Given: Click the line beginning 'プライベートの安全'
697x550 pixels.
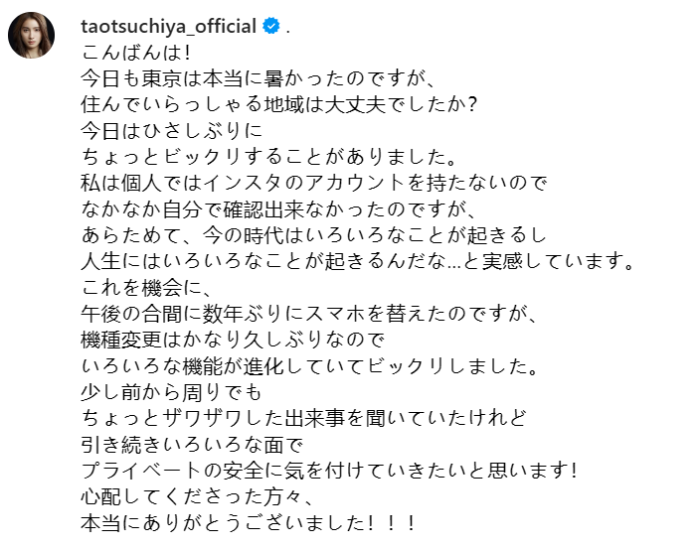Looking at the screenshot, I should click(x=329, y=469).
